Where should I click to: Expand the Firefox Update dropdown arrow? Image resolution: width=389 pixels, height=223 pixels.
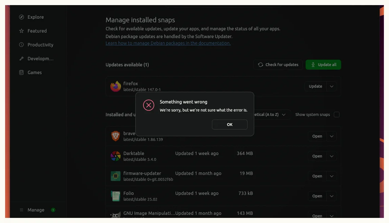pos(331,86)
